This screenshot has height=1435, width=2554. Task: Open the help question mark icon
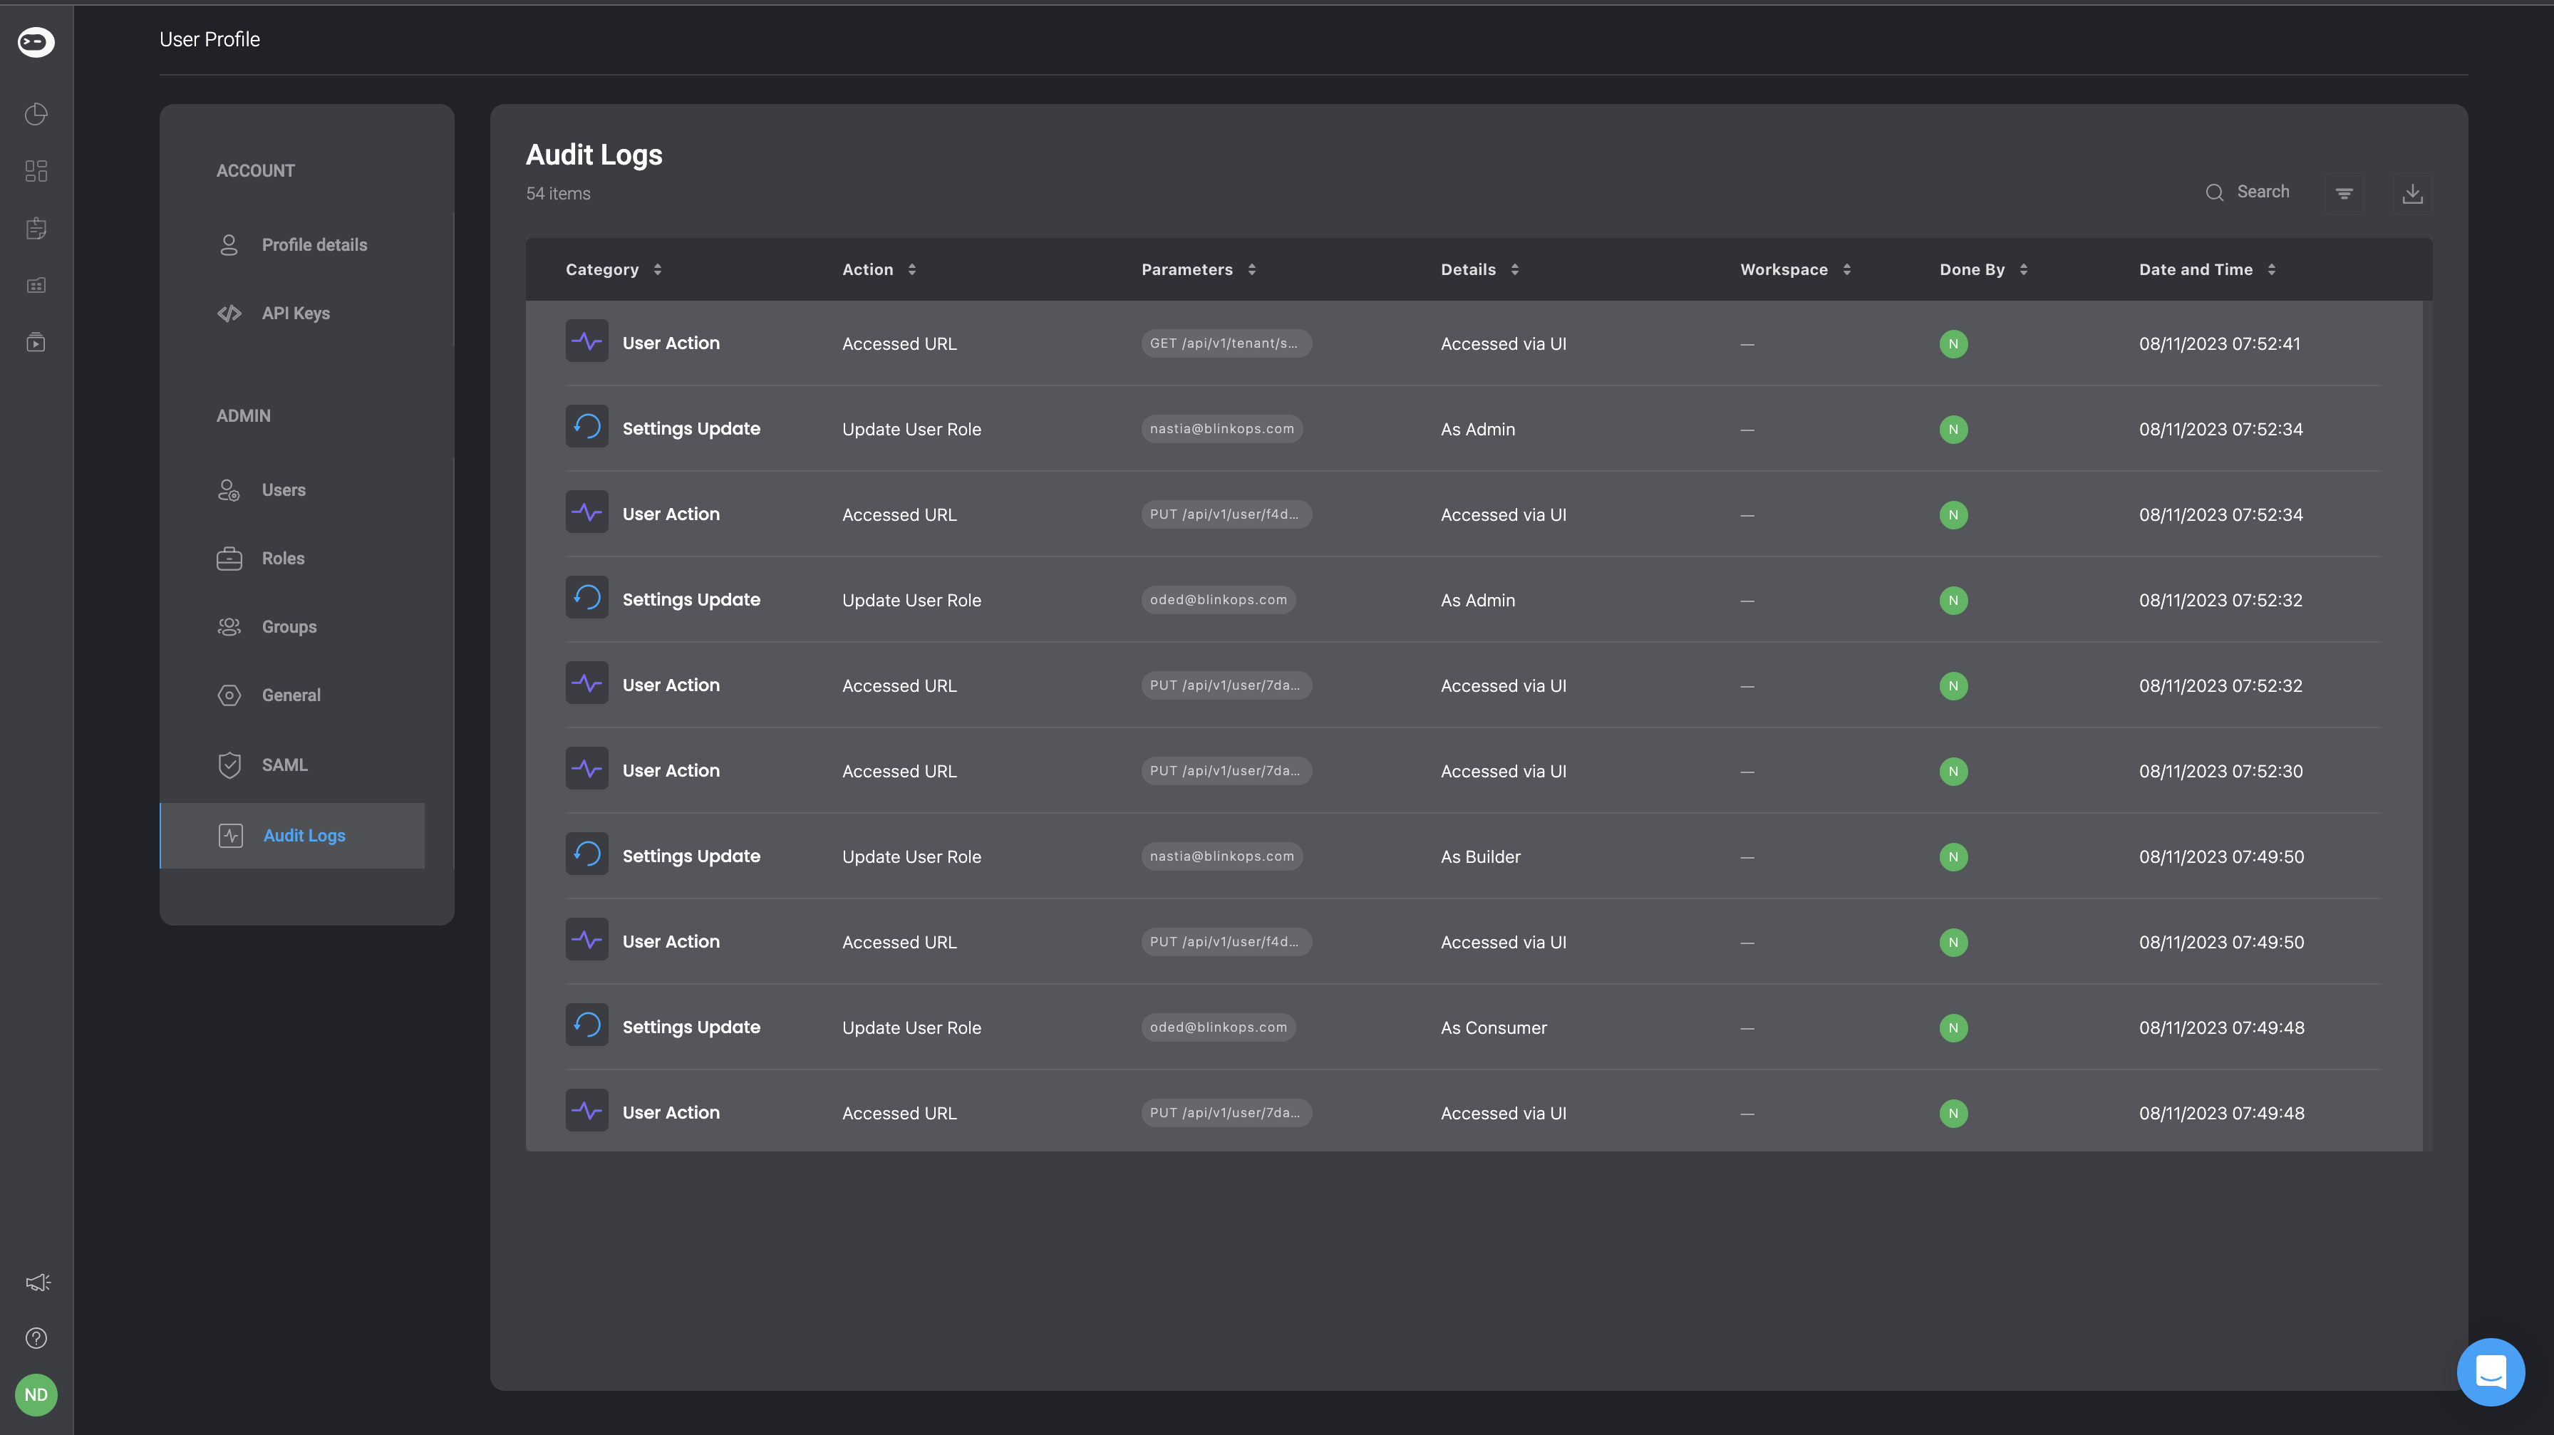pos(36,1338)
